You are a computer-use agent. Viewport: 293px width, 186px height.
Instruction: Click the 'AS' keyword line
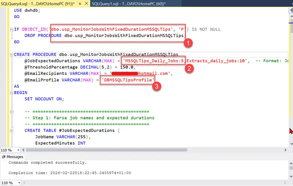pos(17,86)
